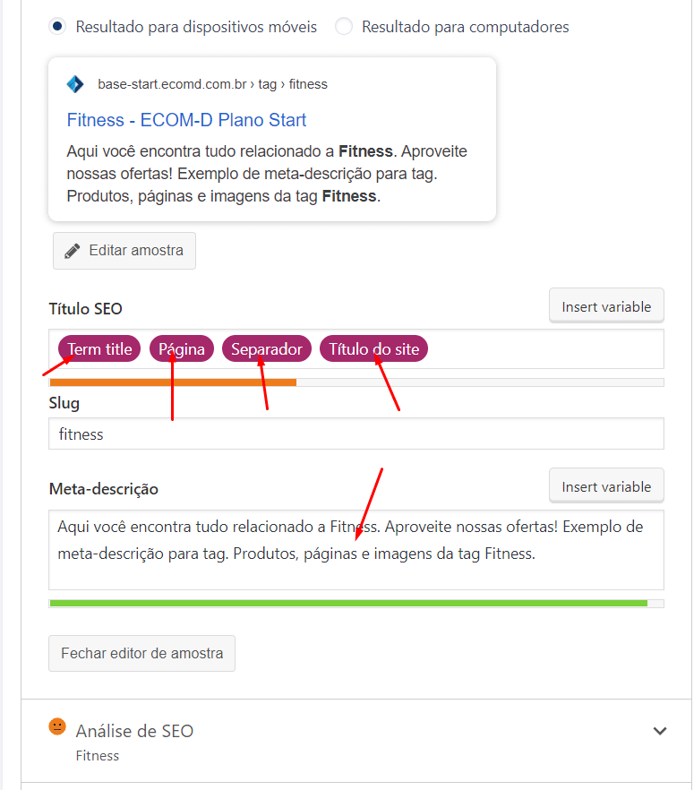The image size is (694, 790).
Task: Click the Slug input field
Action: pos(356,434)
